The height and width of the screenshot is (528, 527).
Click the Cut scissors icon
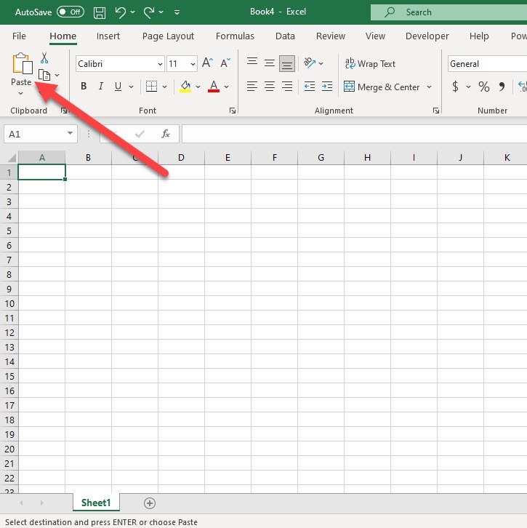44,57
